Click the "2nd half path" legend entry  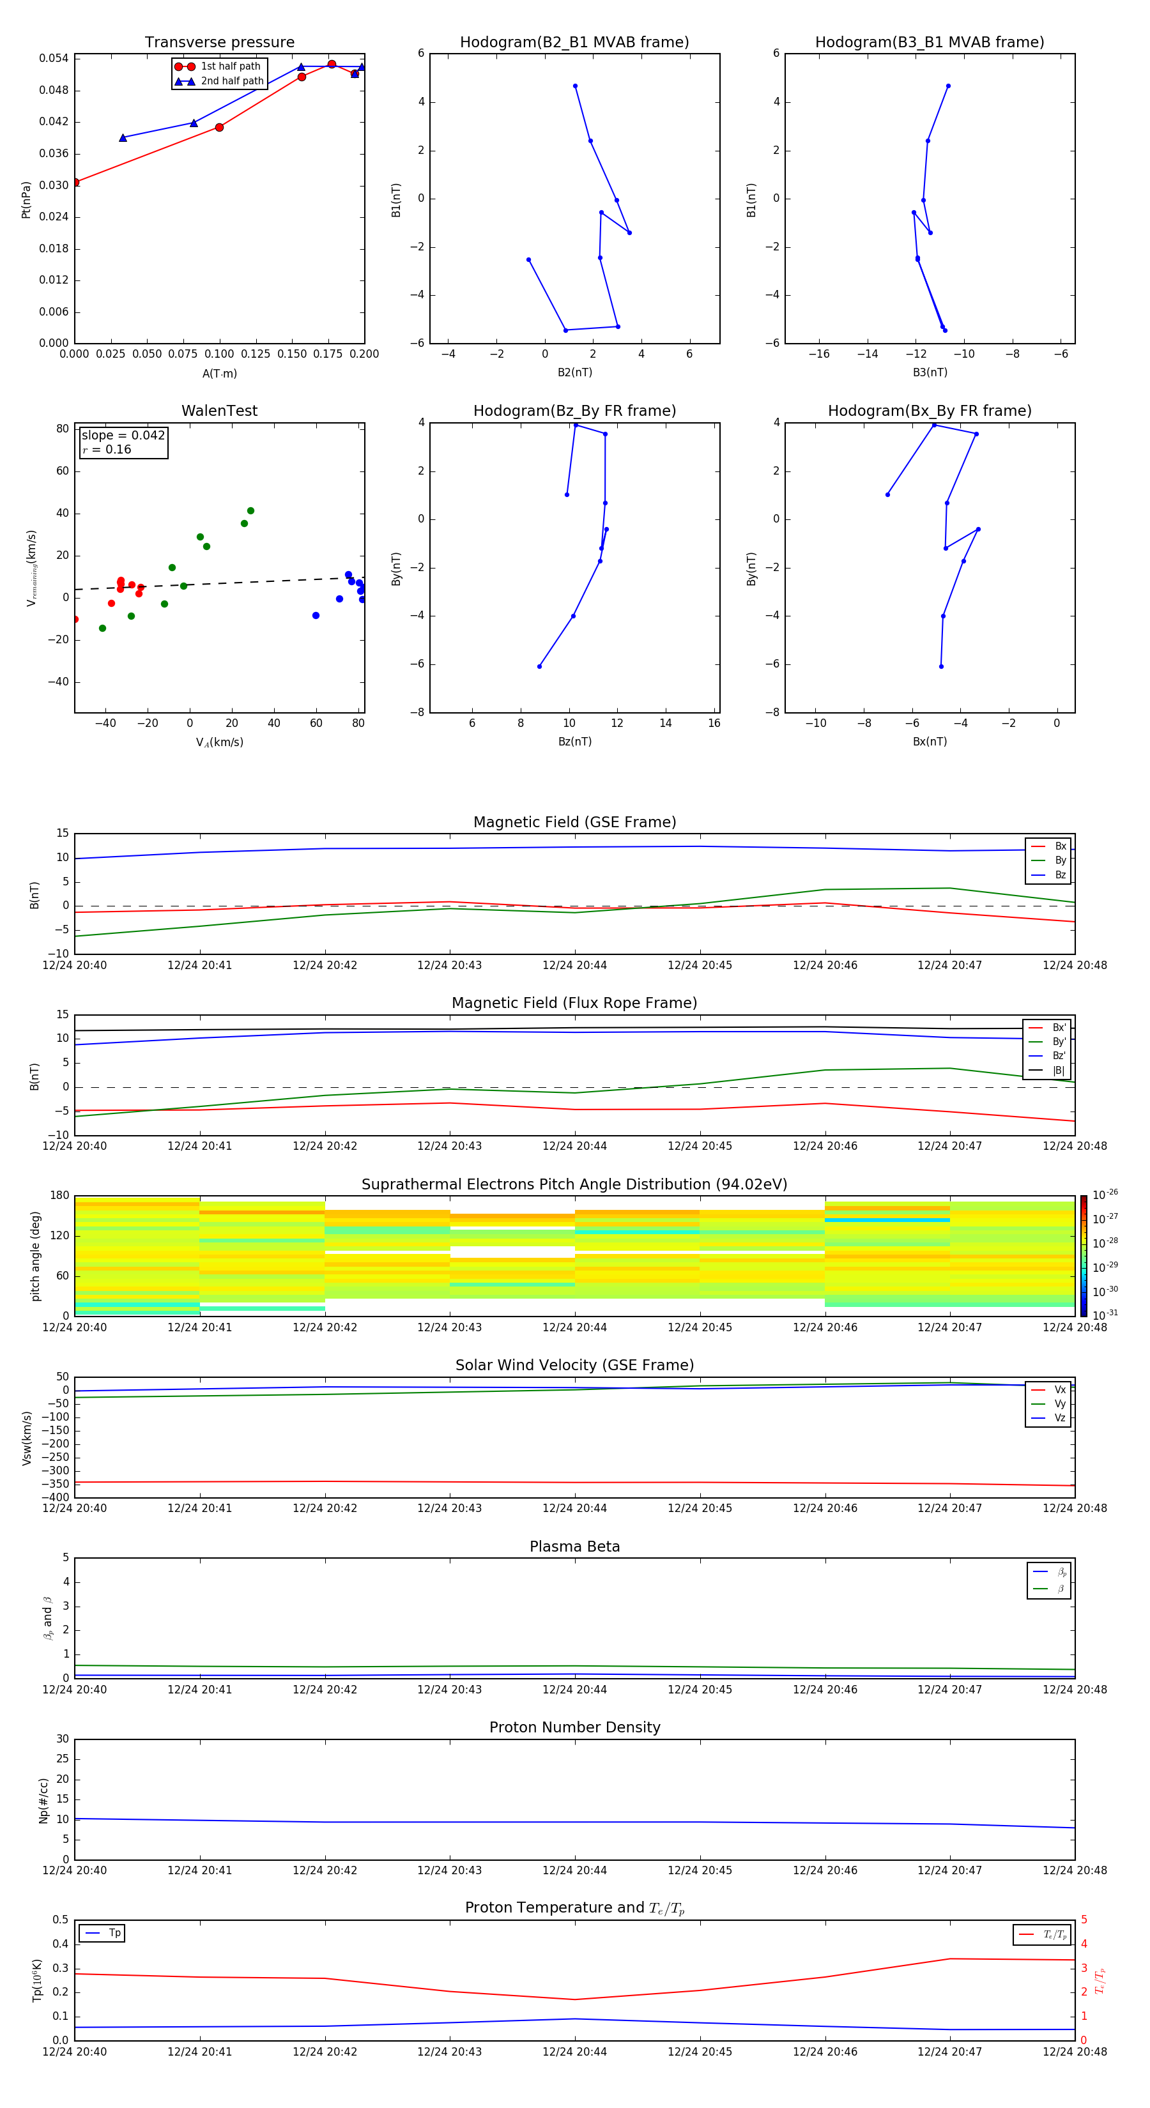click(x=218, y=81)
